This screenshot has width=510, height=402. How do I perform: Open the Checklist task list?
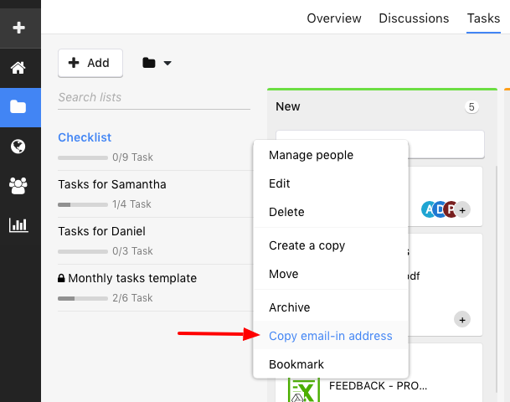coord(85,137)
